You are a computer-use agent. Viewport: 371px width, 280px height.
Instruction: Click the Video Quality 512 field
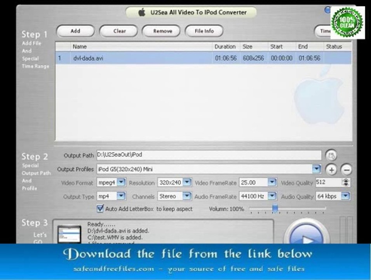click(329, 182)
